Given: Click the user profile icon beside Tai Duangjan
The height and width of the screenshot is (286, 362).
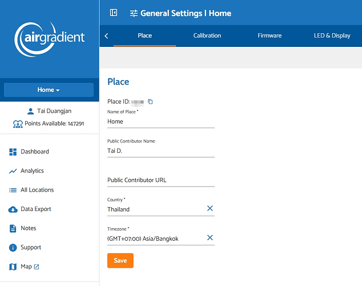Looking at the screenshot, I should (x=30, y=111).
